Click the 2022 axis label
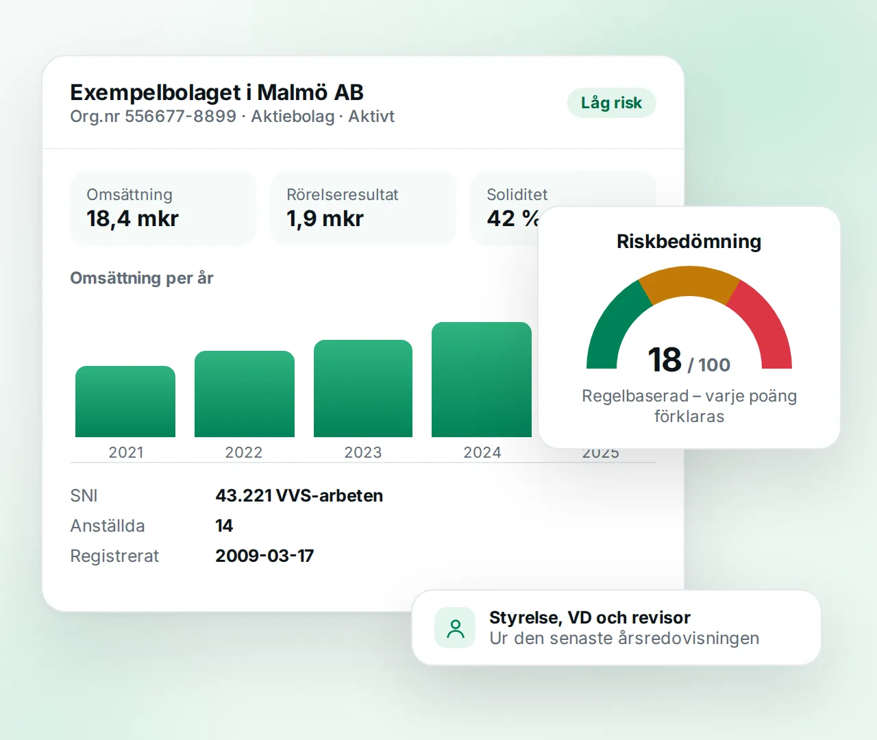Screen dimensions: 877x740 pos(244,452)
